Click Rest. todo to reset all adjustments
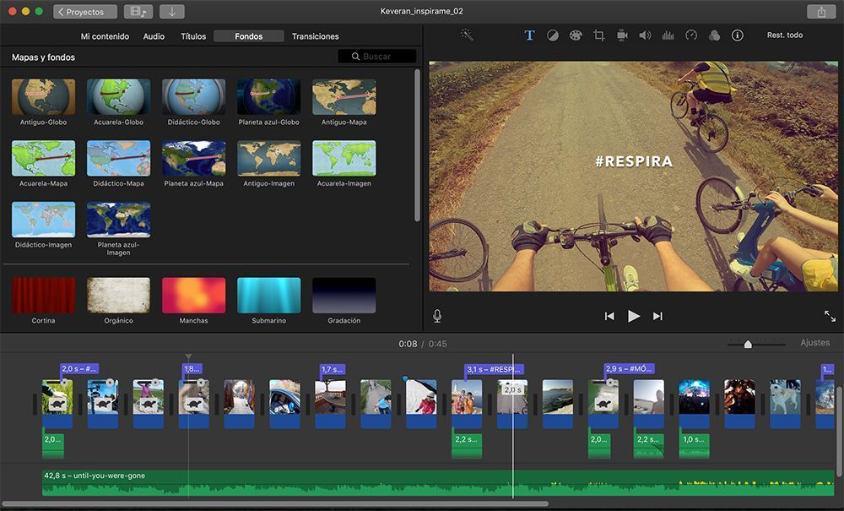The width and height of the screenshot is (844, 511). pos(785,35)
